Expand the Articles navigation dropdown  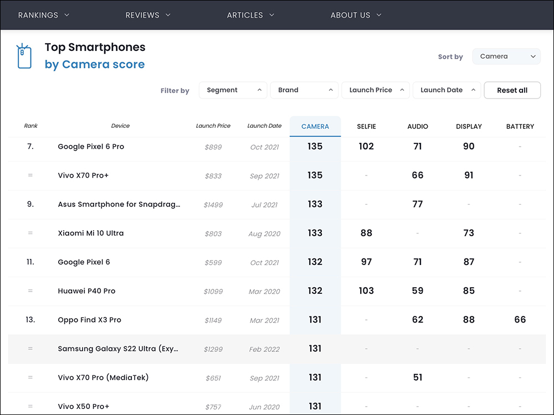[250, 15]
